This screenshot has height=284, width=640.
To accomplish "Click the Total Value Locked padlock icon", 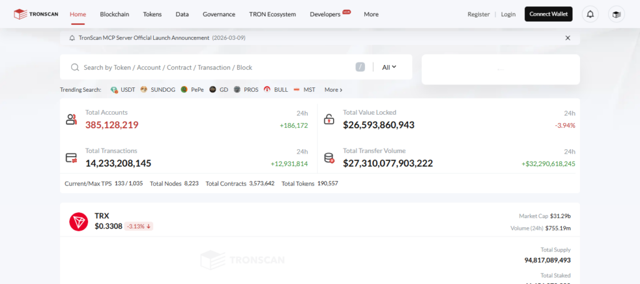I will coord(329,119).
